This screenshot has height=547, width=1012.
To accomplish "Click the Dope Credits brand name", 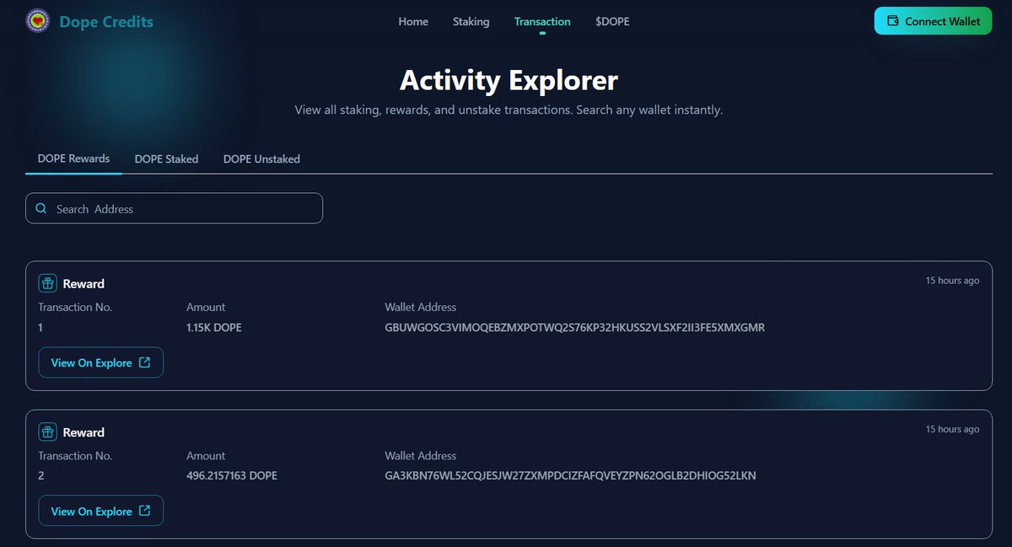I will [106, 21].
